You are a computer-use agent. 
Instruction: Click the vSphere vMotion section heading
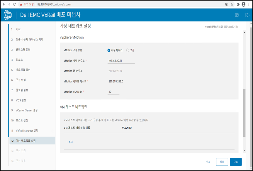click(72, 37)
